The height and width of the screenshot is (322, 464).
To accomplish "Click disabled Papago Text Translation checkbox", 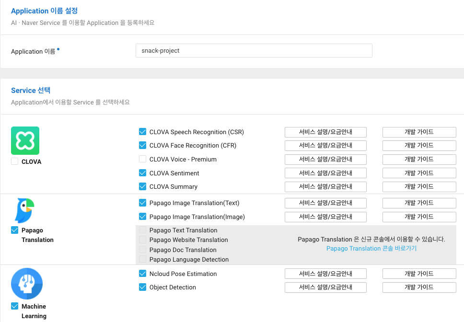I will click(143, 230).
